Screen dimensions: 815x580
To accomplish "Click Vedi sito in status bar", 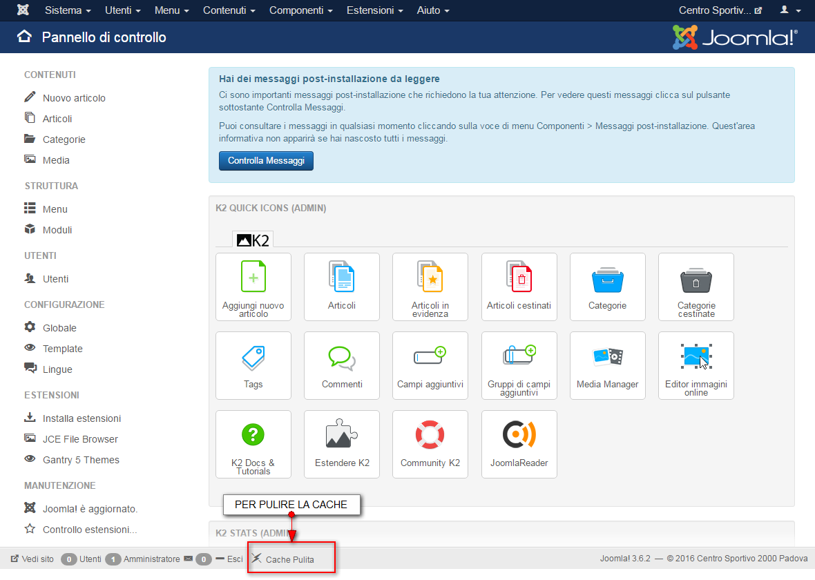I will point(32,559).
